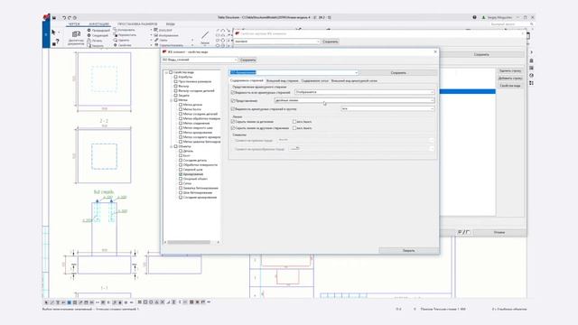Toggle Видимость арматурных стержней в группе checkbox
The image size is (578, 325).
coord(233,109)
